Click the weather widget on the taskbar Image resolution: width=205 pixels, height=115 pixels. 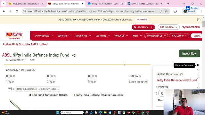[x=5, y=112]
